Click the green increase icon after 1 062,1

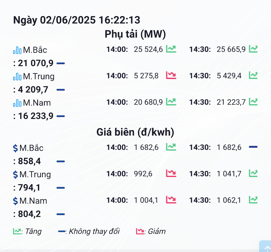point(253,200)
